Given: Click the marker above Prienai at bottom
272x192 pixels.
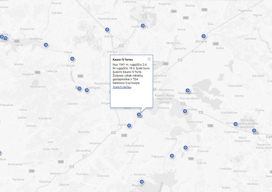Looking at the screenshot, I should [x=142, y=182].
